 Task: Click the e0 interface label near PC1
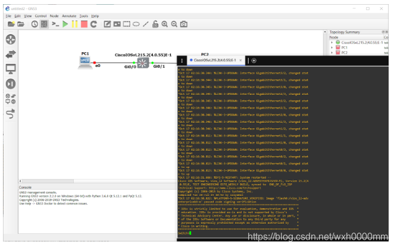pyautogui.click(x=98, y=66)
